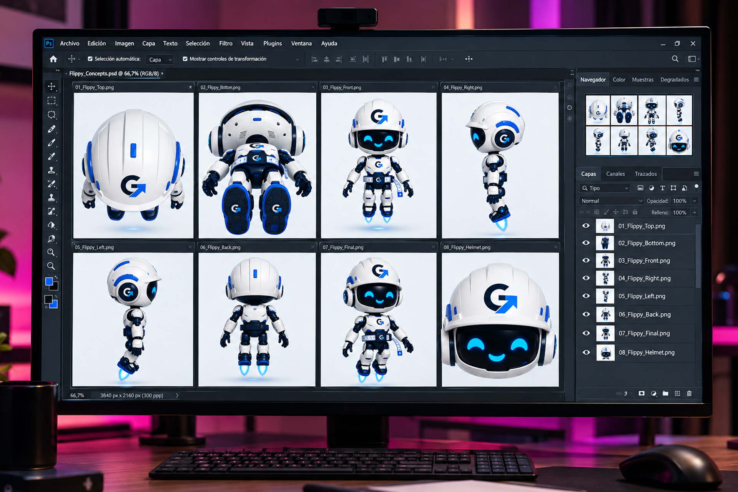Screen dimensions: 738x492
Task: Open the Navegador panel menu icon
Action: click(696, 80)
